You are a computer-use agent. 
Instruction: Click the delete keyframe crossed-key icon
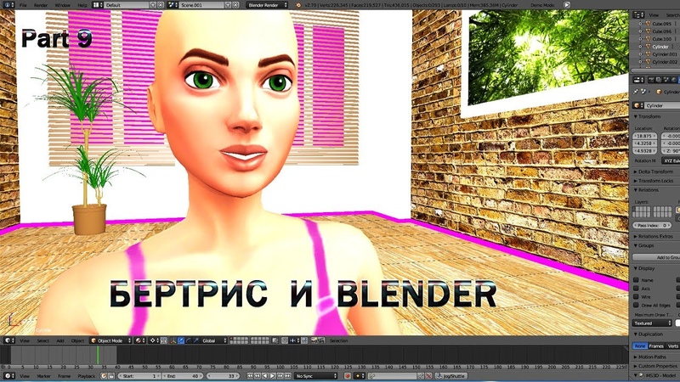tap(428, 376)
